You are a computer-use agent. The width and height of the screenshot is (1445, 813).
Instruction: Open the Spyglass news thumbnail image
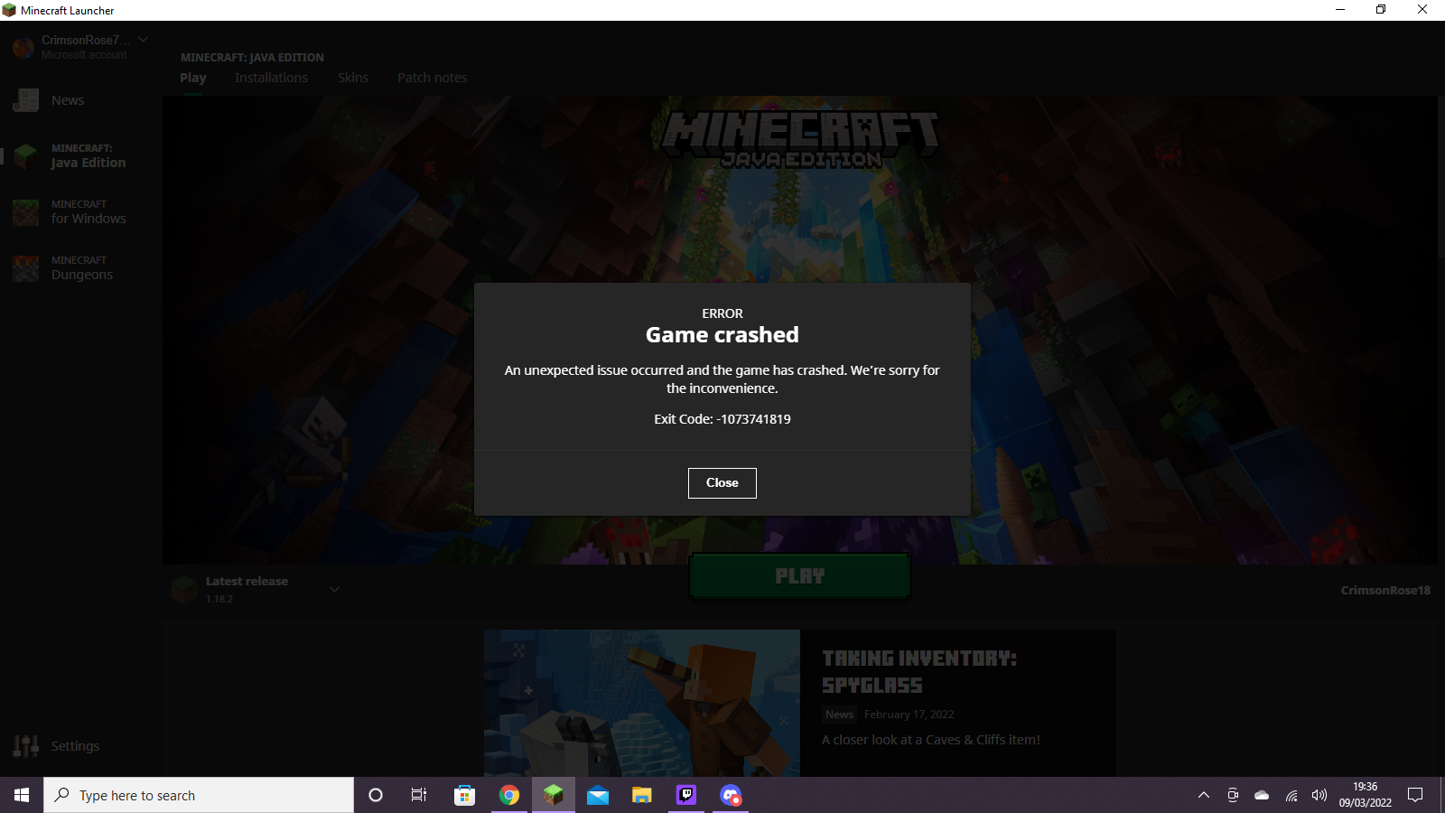[x=642, y=703]
